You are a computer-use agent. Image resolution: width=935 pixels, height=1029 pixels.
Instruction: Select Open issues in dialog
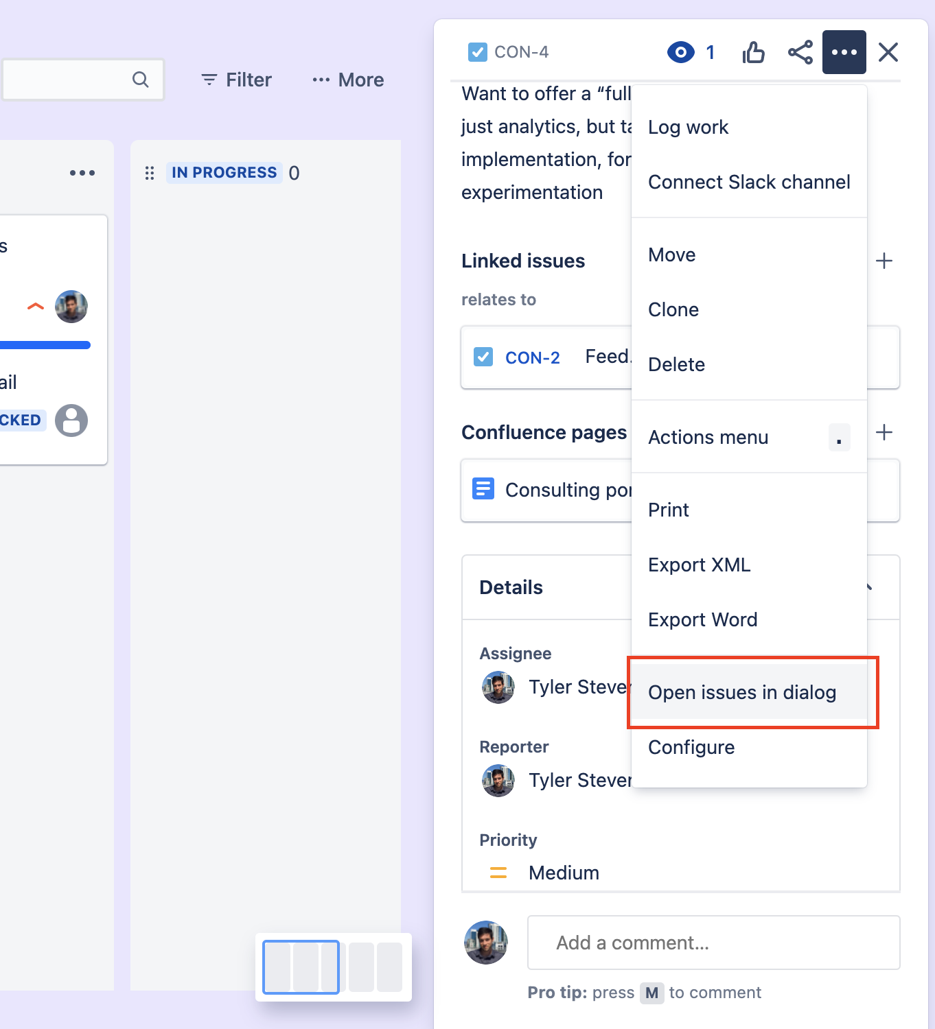click(741, 692)
